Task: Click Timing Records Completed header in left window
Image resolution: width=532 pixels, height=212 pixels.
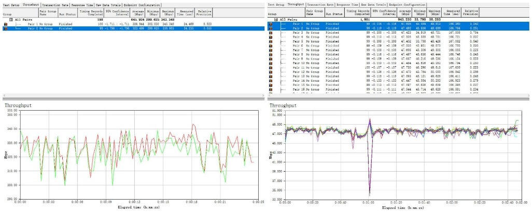Action: [x=91, y=13]
